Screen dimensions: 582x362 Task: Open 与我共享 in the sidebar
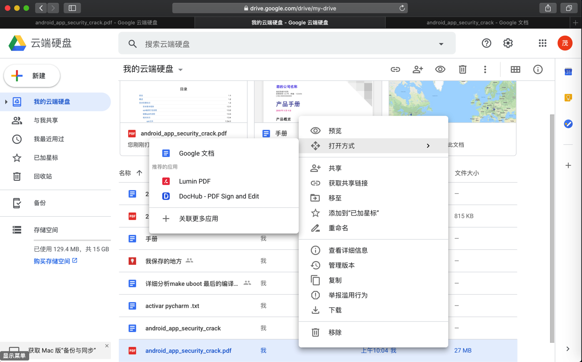(55, 121)
